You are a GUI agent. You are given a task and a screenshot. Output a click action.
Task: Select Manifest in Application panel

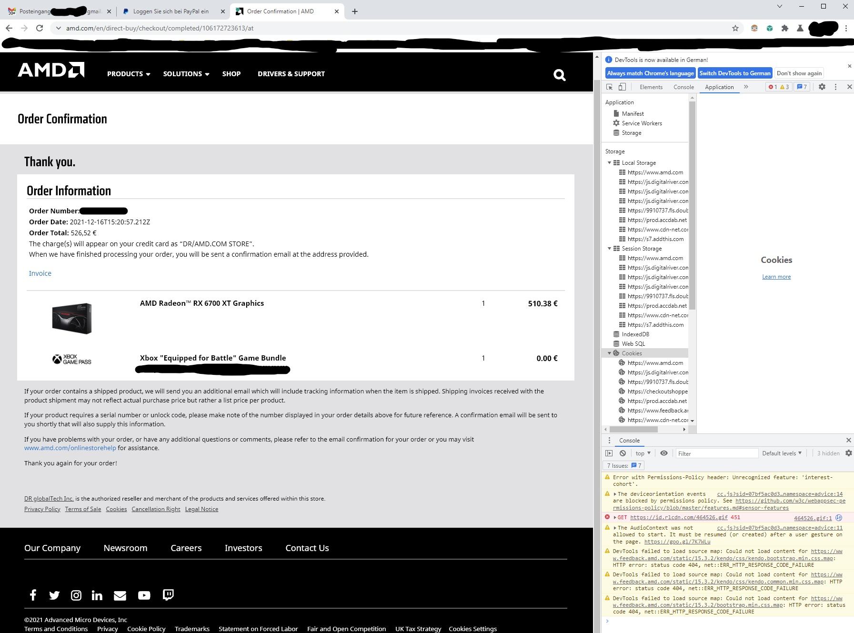pos(633,114)
